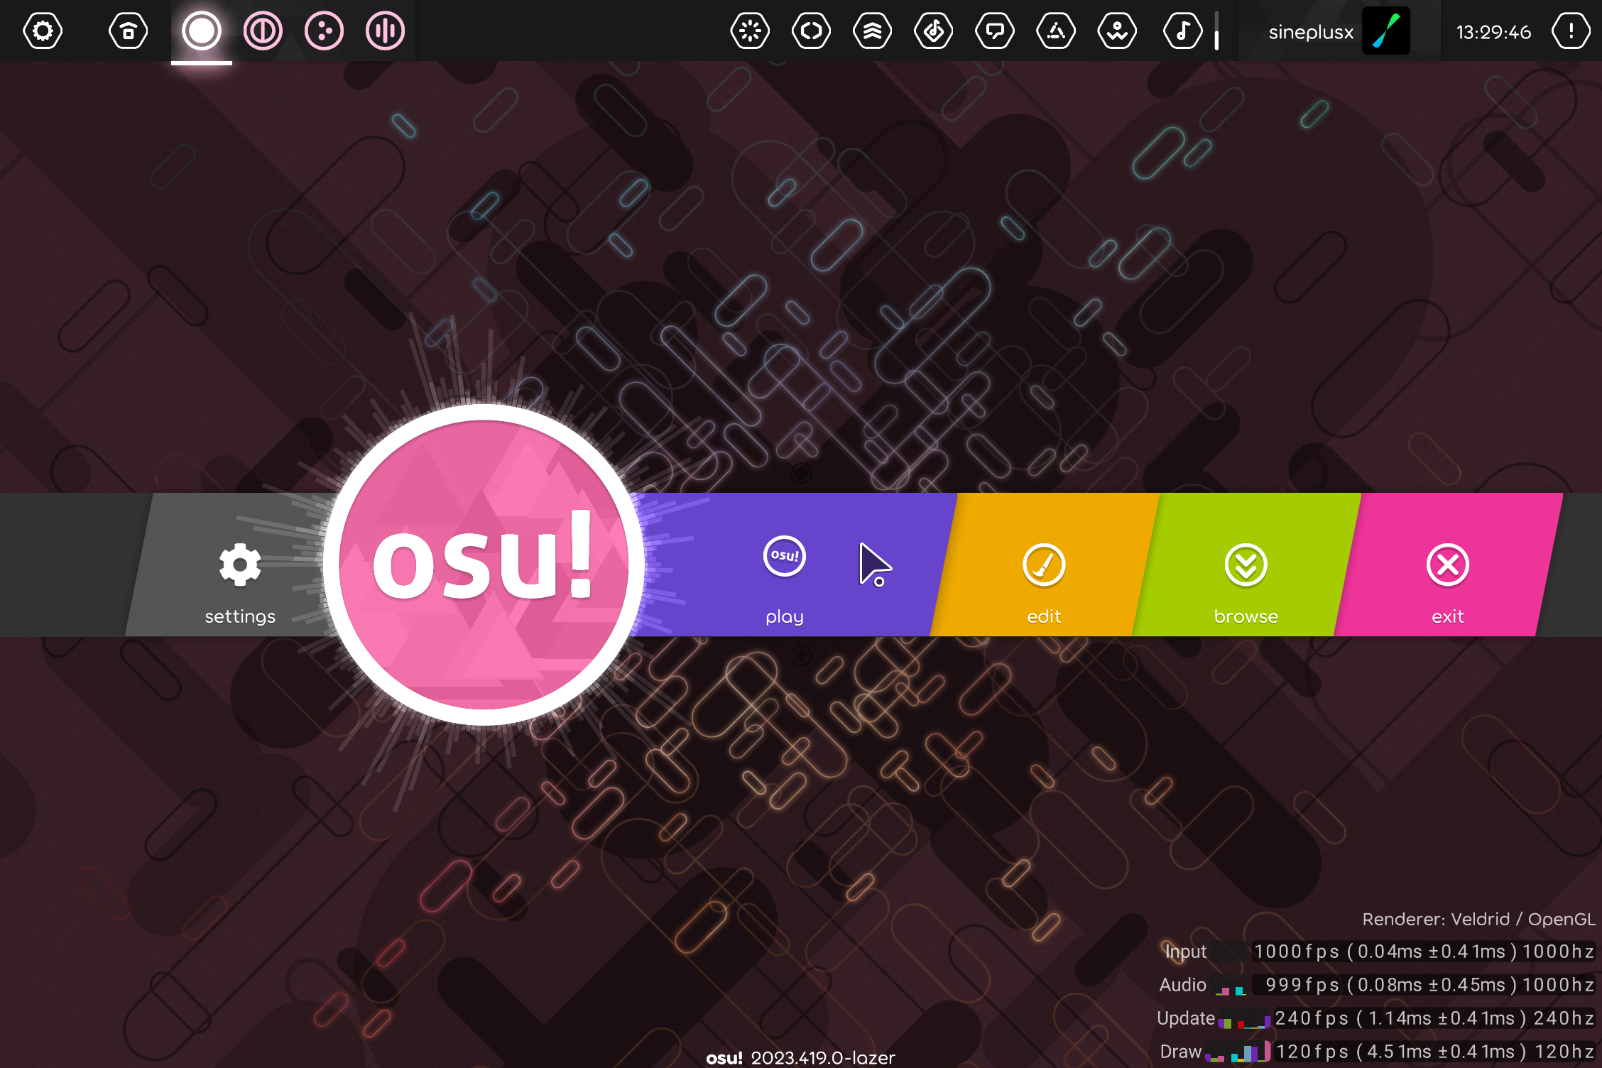
Task: Click the sineplusx username
Action: click(x=1311, y=33)
